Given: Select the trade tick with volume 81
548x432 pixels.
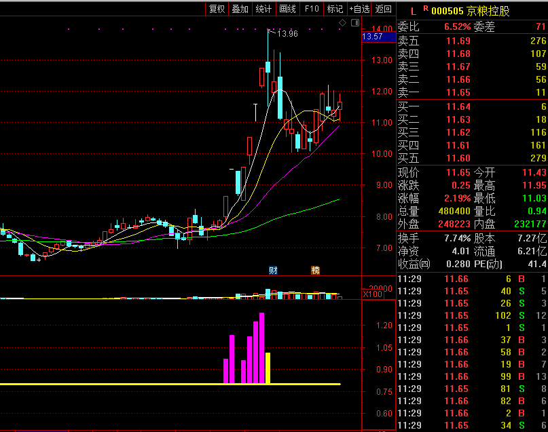Looking at the screenshot, I should coord(472,389).
